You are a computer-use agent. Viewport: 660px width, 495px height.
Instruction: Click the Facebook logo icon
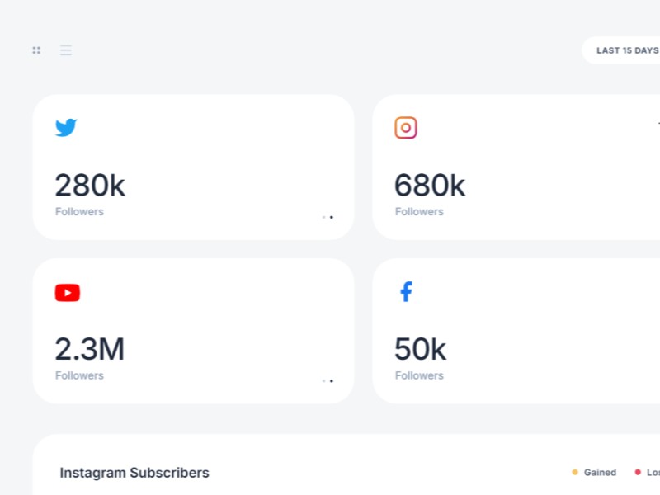click(406, 292)
